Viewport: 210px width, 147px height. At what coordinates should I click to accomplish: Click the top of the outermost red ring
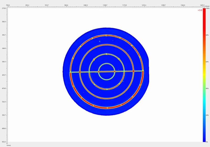[106, 35]
